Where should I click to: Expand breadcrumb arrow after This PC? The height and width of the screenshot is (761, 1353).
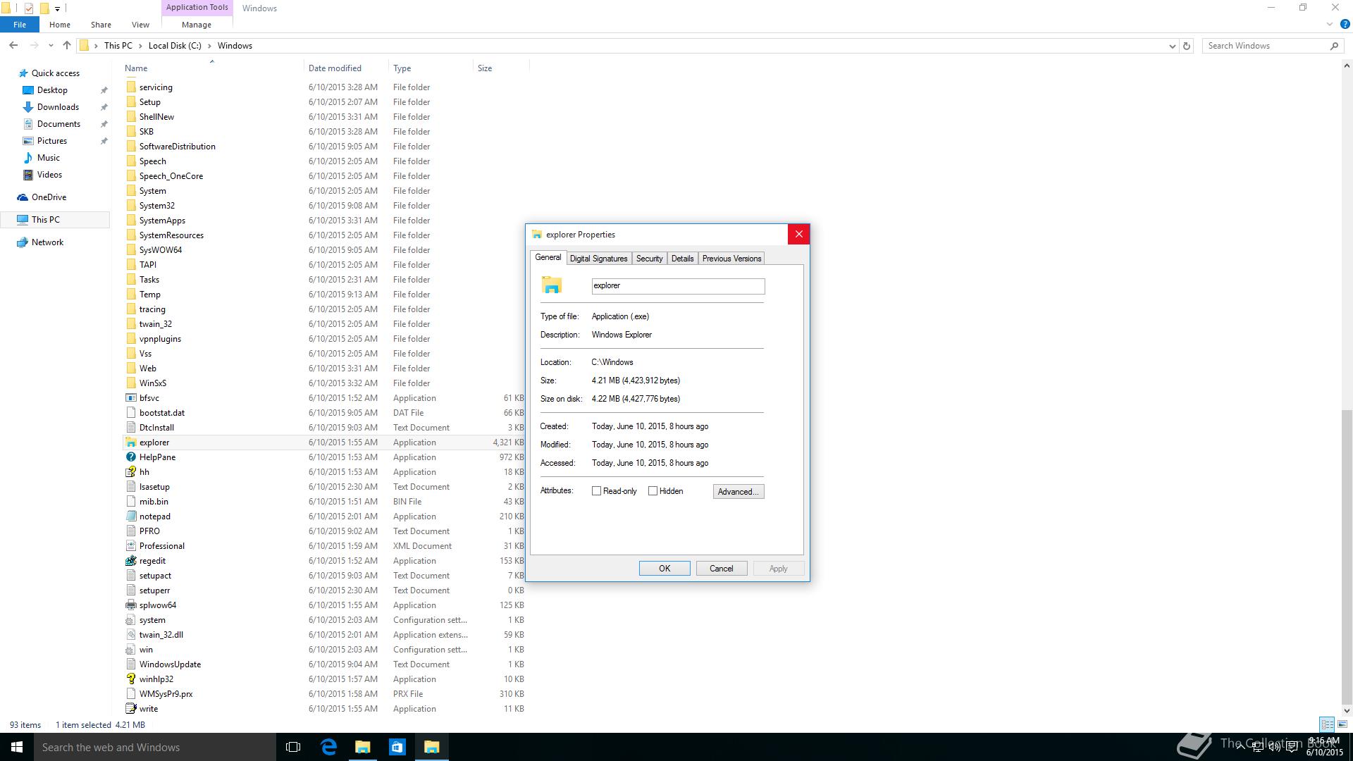click(140, 46)
